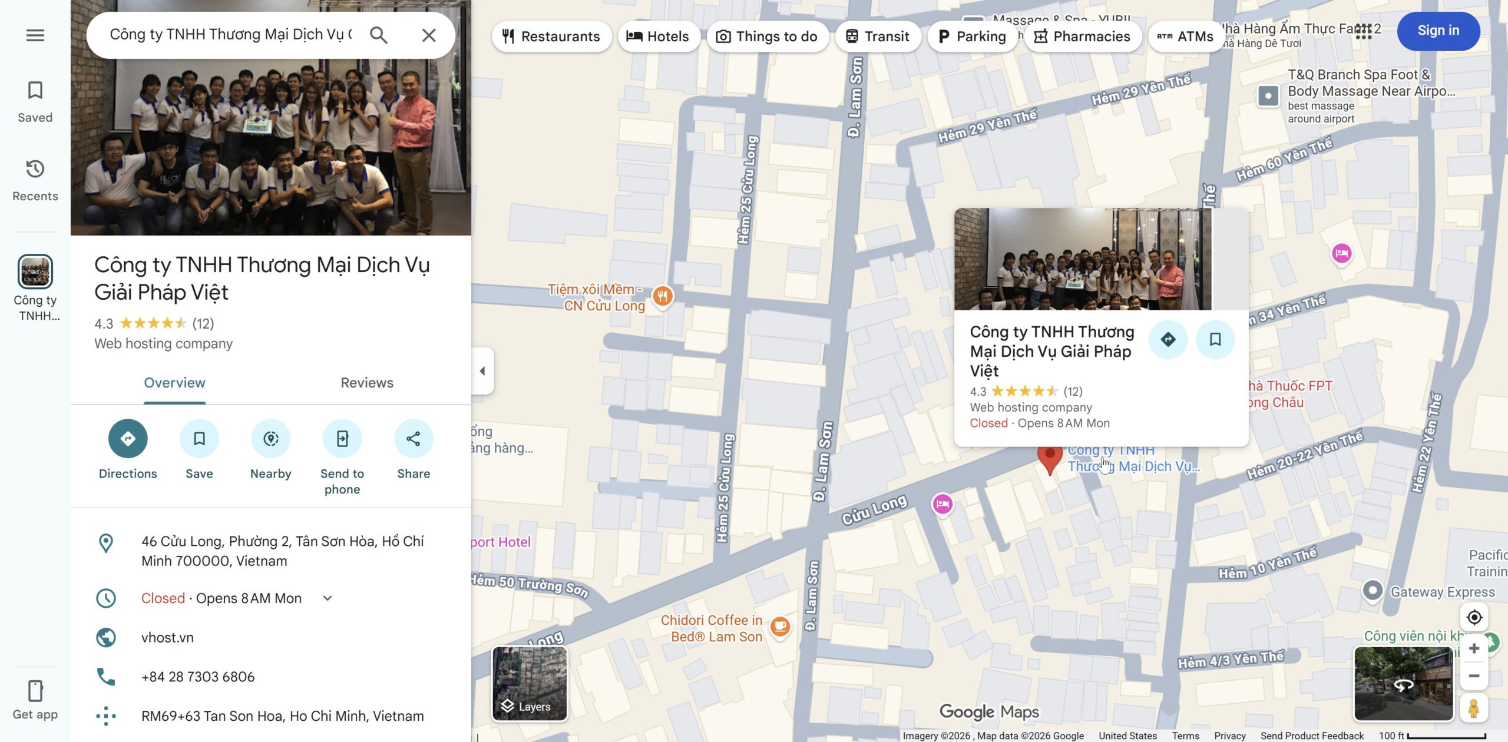Click the pink hotel marker on Cửu Long
This screenshot has width=1508, height=742.
click(x=943, y=504)
